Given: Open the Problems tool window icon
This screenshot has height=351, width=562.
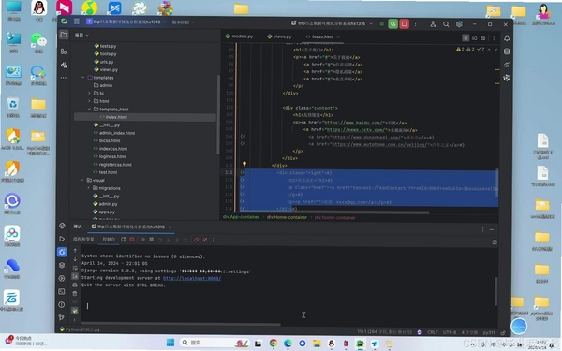Looking at the screenshot, I should (x=62, y=304).
